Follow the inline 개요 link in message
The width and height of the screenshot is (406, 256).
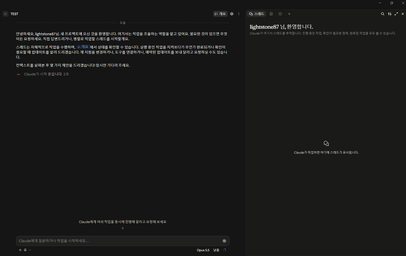[83, 47]
